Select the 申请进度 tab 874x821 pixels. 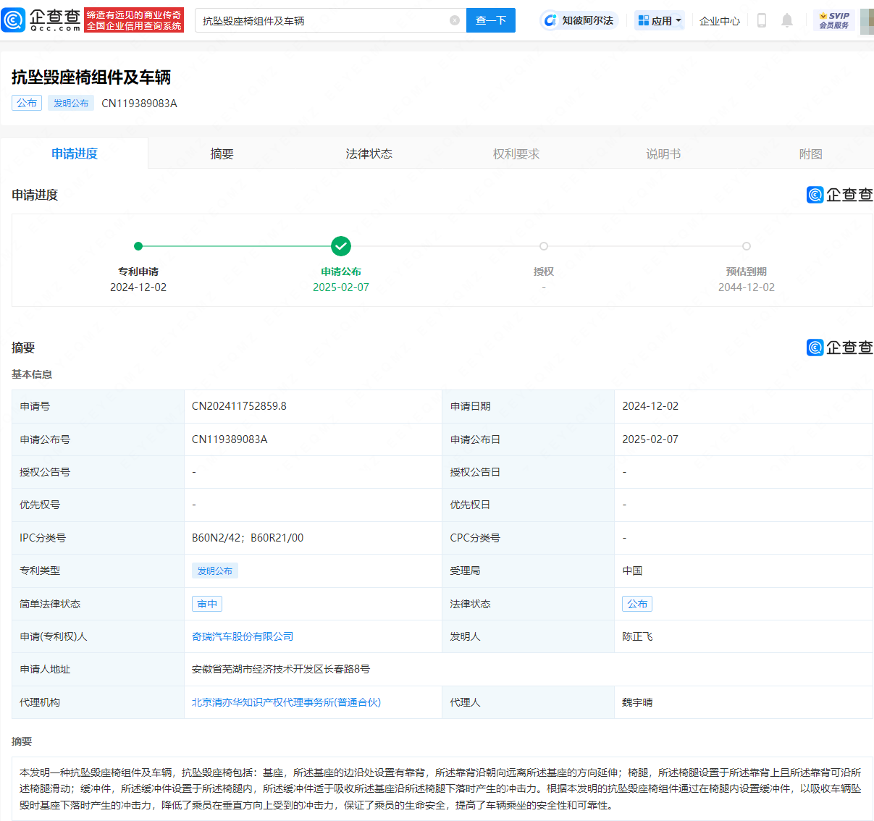click(75, 153)
